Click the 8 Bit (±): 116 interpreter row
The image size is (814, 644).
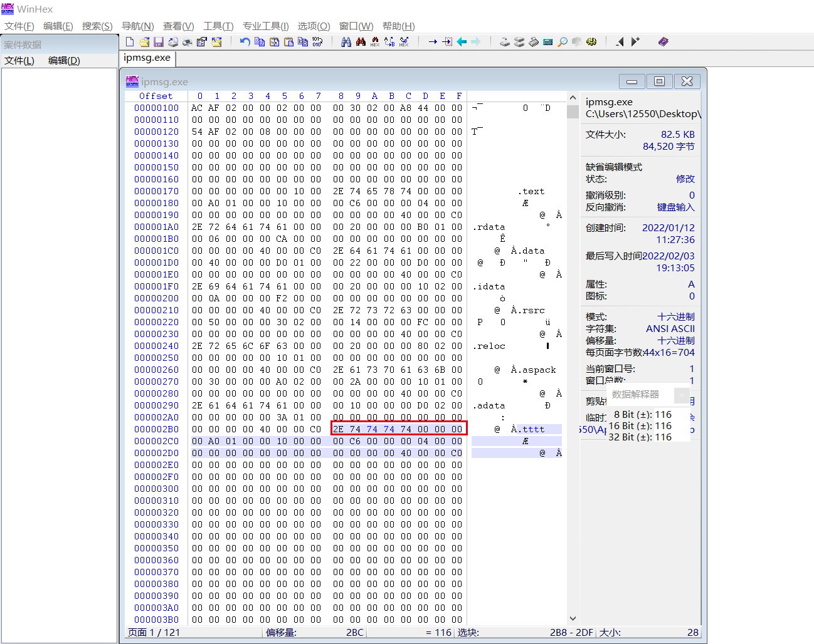tap(643, 414)
